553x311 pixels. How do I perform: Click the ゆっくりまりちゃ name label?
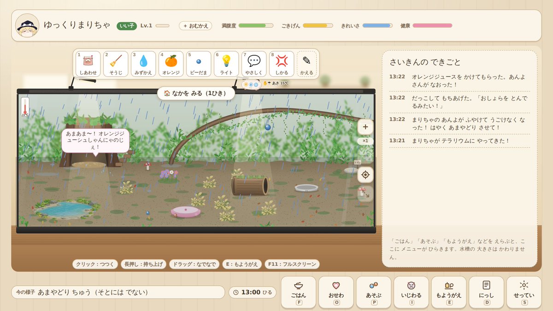(77, 26)
